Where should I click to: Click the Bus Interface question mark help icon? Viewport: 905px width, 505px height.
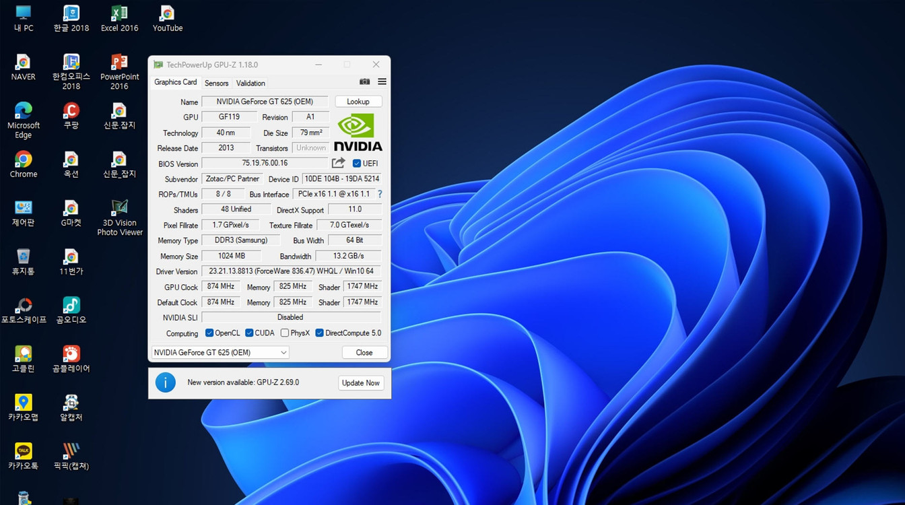(379, 194)
